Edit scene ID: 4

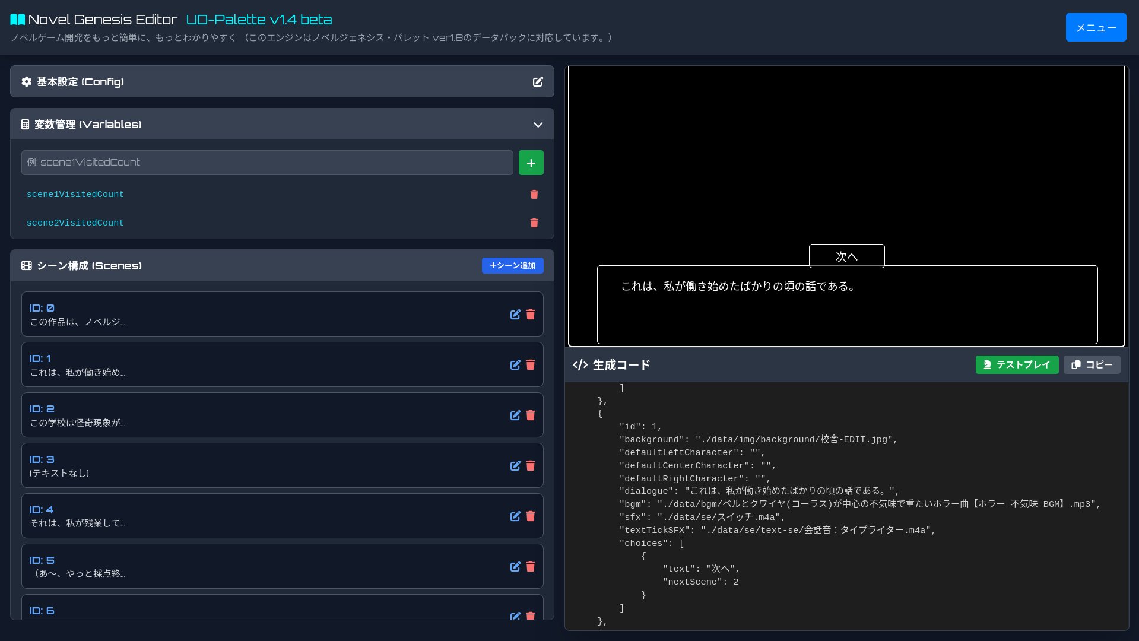pyautogui.click(x=515, y=516)
